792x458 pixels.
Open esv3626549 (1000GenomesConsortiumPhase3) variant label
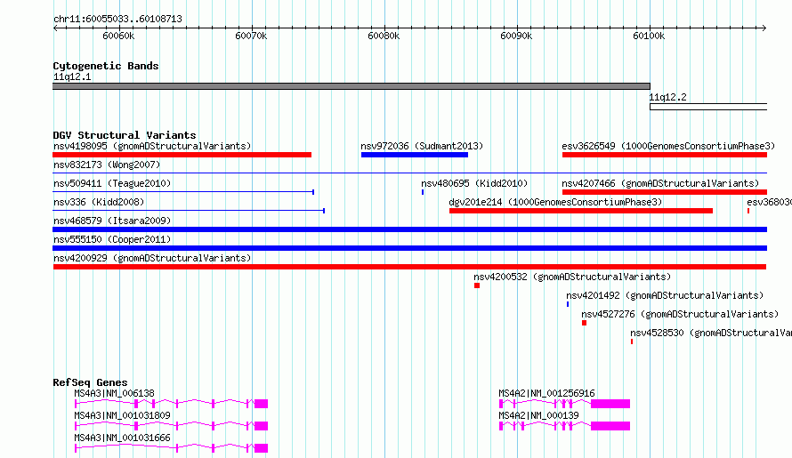668,146
